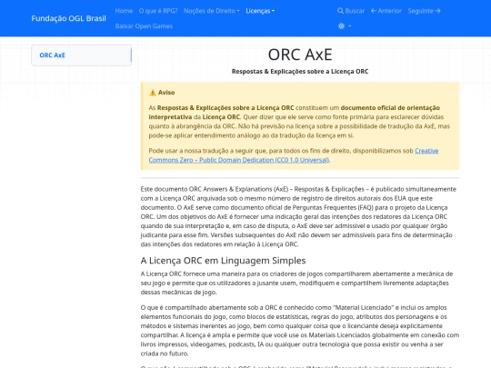This screenshot has width=491, height=368.
Task: Expand the Licenças dropdown menu
Action: point(260,11)
